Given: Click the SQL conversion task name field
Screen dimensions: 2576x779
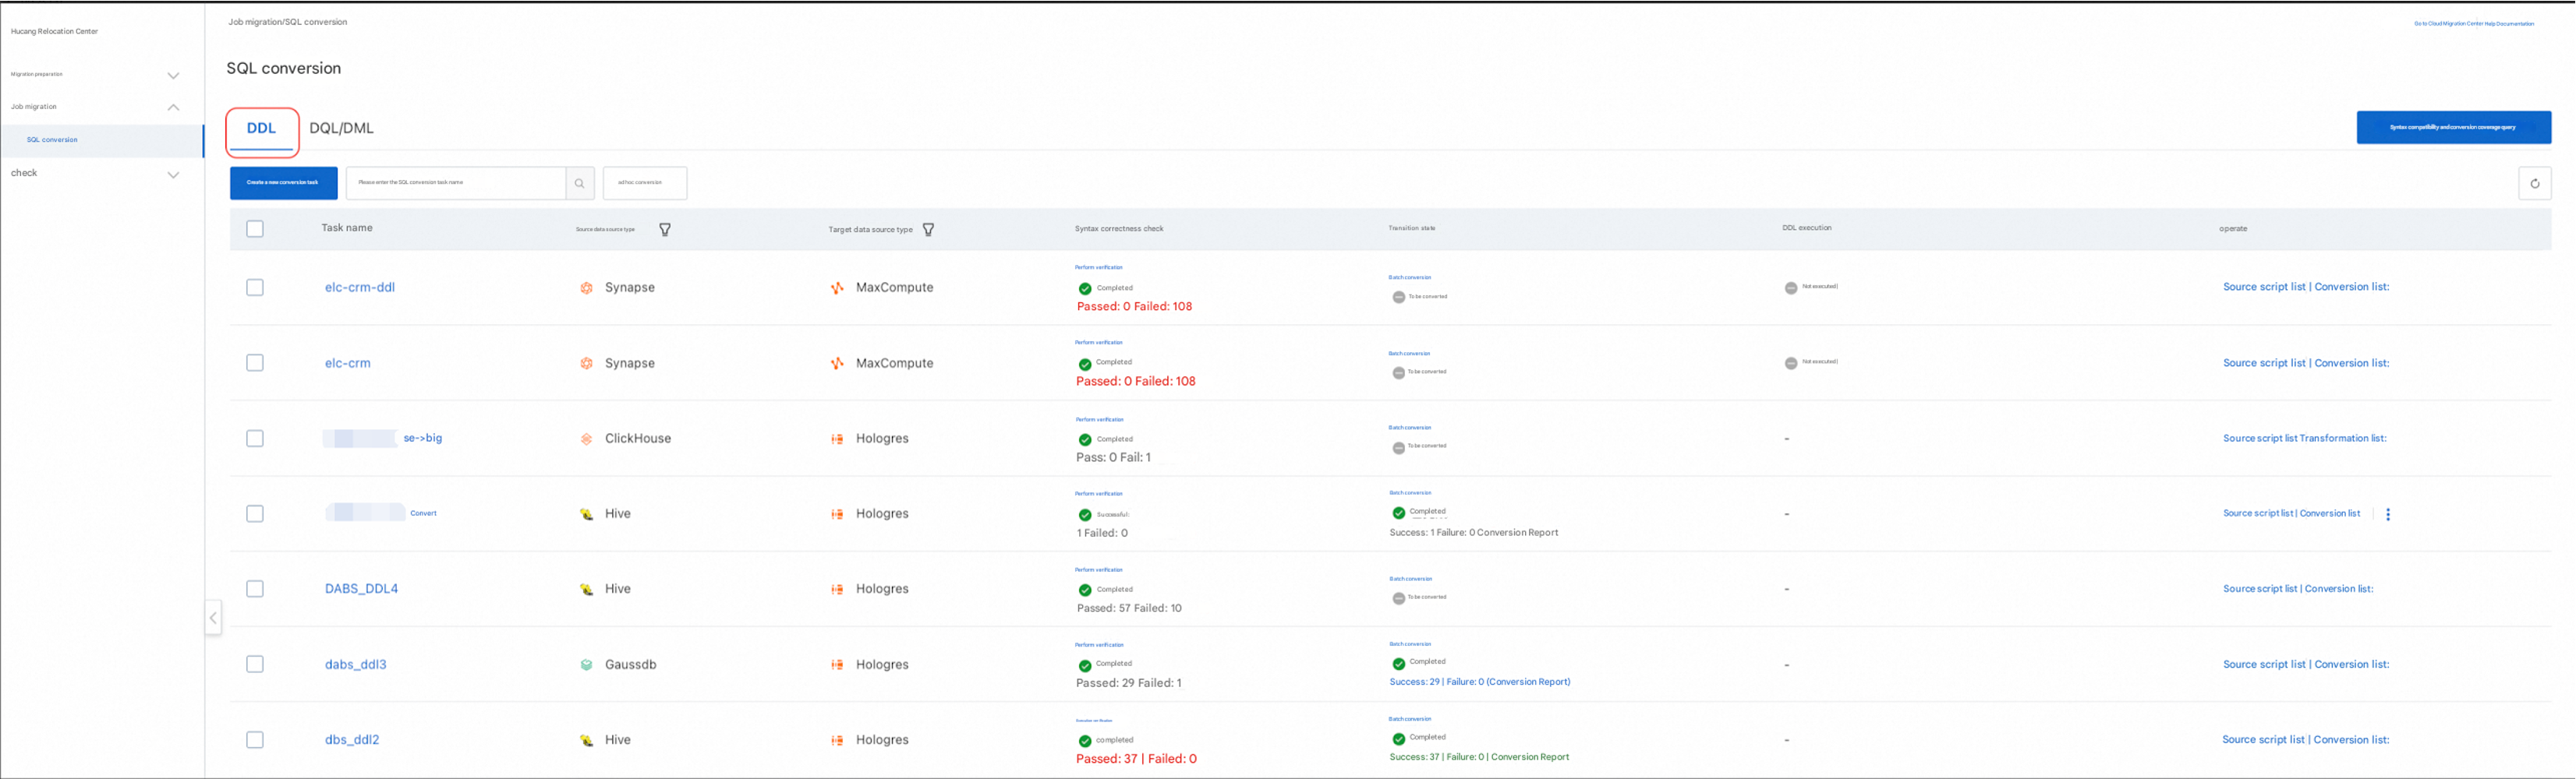Looking at the screenshot, I should pyautogui.click(x=455, y=183).
